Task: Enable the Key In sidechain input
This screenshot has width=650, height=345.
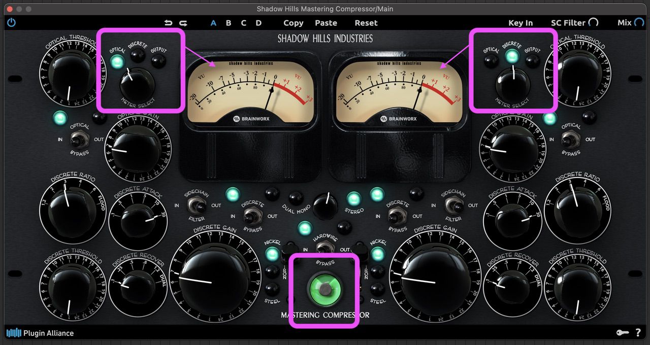Action: [x=521, y=23]
